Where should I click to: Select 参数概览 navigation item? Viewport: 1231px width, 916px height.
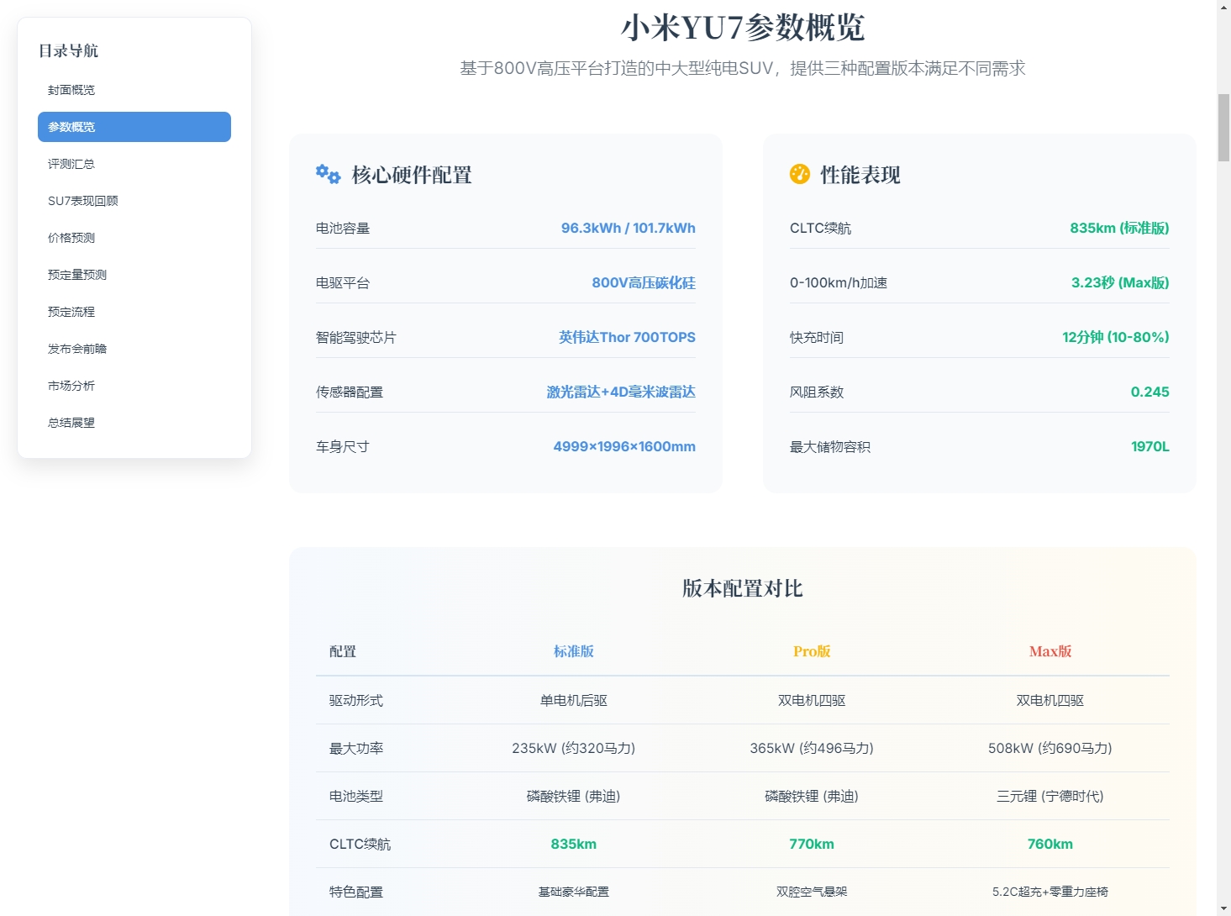pyautogui.click(x=134, y=127)
